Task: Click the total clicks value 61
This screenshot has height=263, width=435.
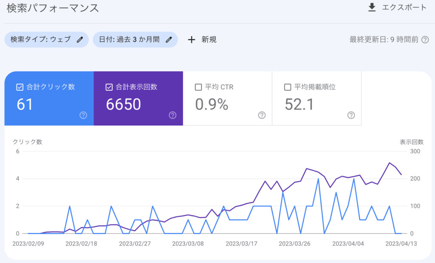Action: [25, 104]
